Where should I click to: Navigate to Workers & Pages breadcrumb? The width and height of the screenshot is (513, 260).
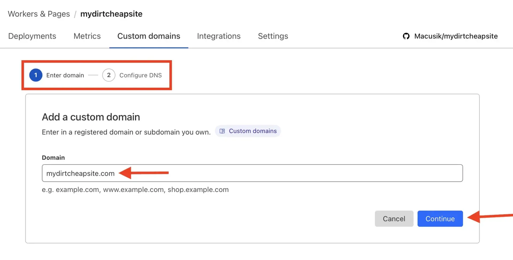coord(39,14)
